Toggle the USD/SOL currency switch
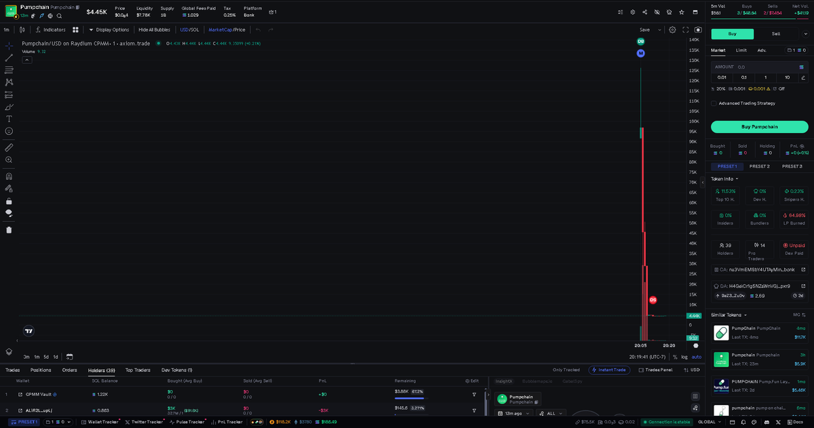 tap(189, 30)
